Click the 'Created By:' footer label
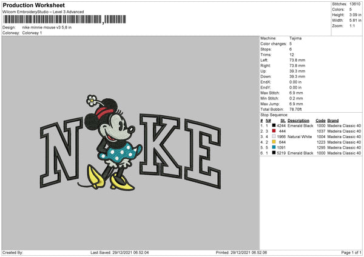 click(13, 252)
